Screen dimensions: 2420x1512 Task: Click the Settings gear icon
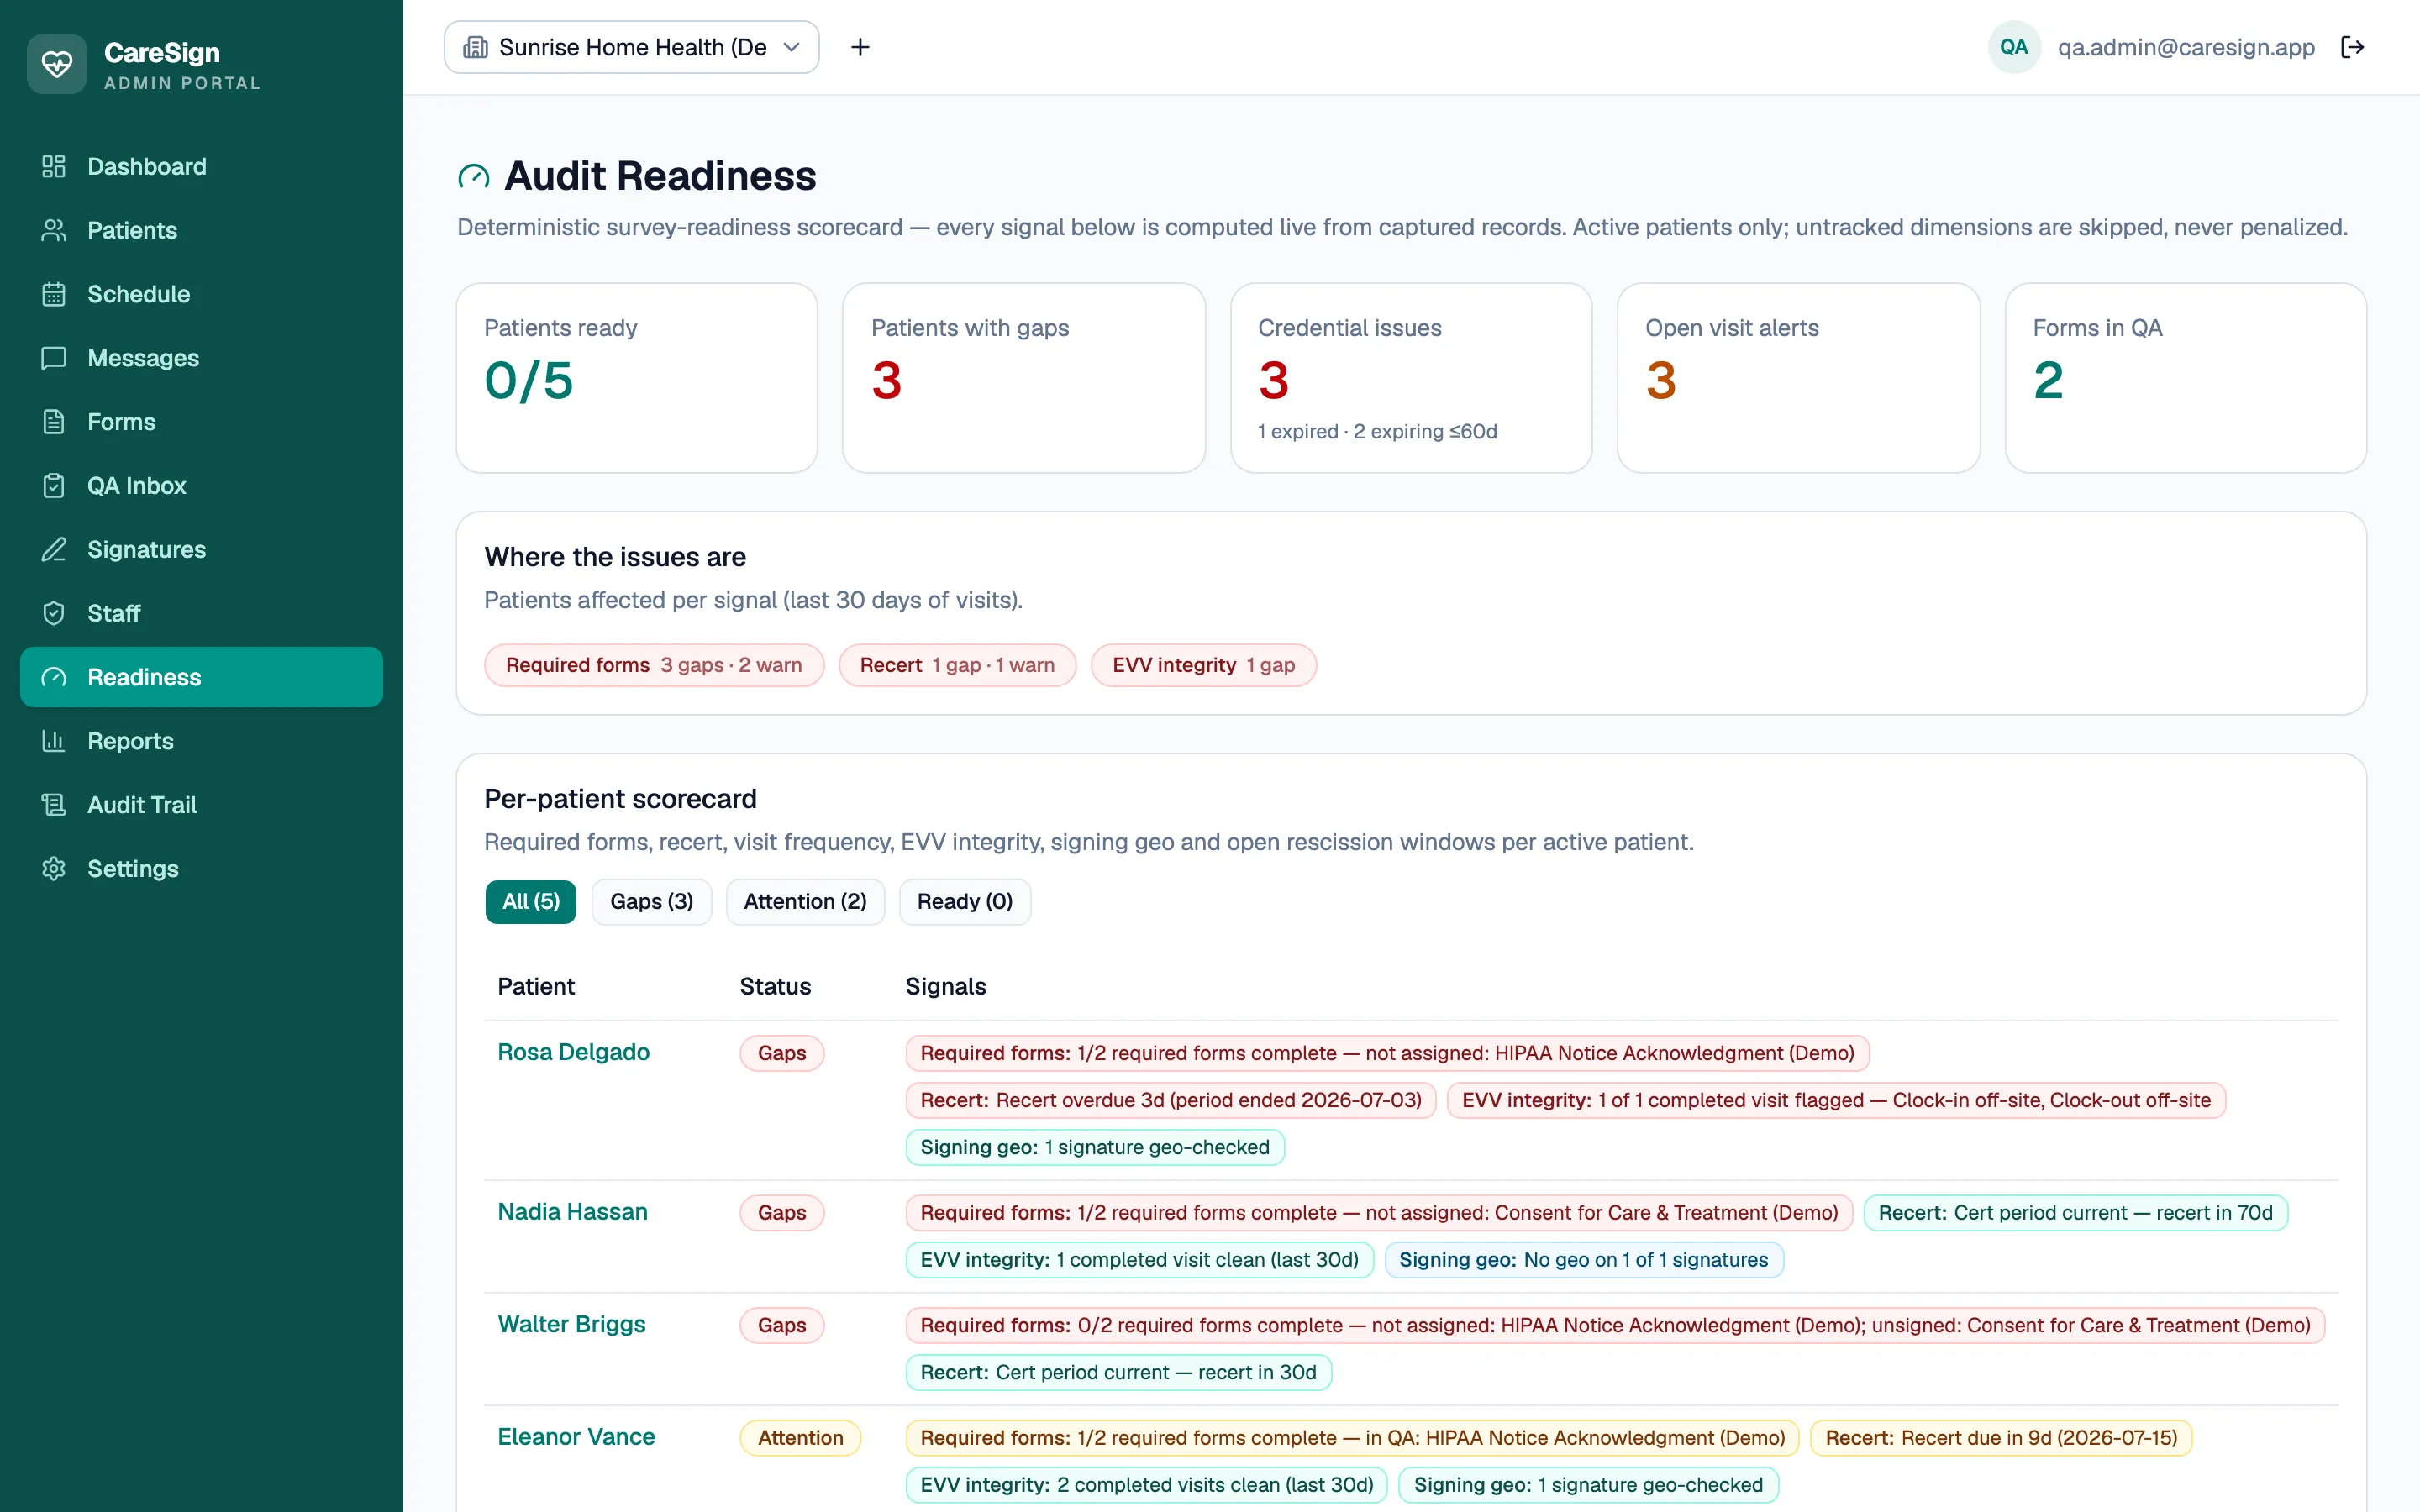(54, 869)
